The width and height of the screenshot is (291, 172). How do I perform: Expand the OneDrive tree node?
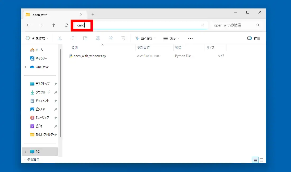26,67
